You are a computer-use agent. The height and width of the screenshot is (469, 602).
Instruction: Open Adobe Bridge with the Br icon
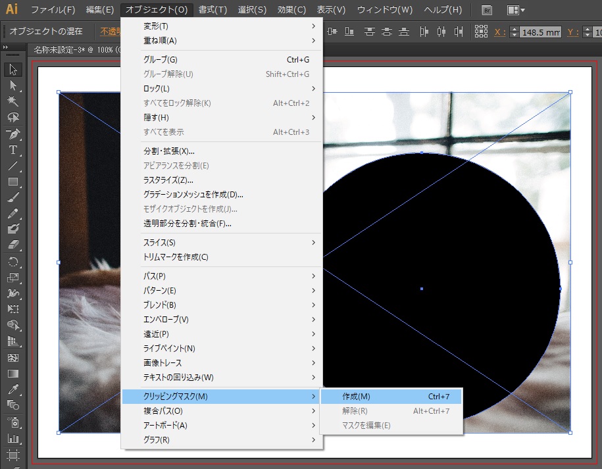click(x=487, y=10)
